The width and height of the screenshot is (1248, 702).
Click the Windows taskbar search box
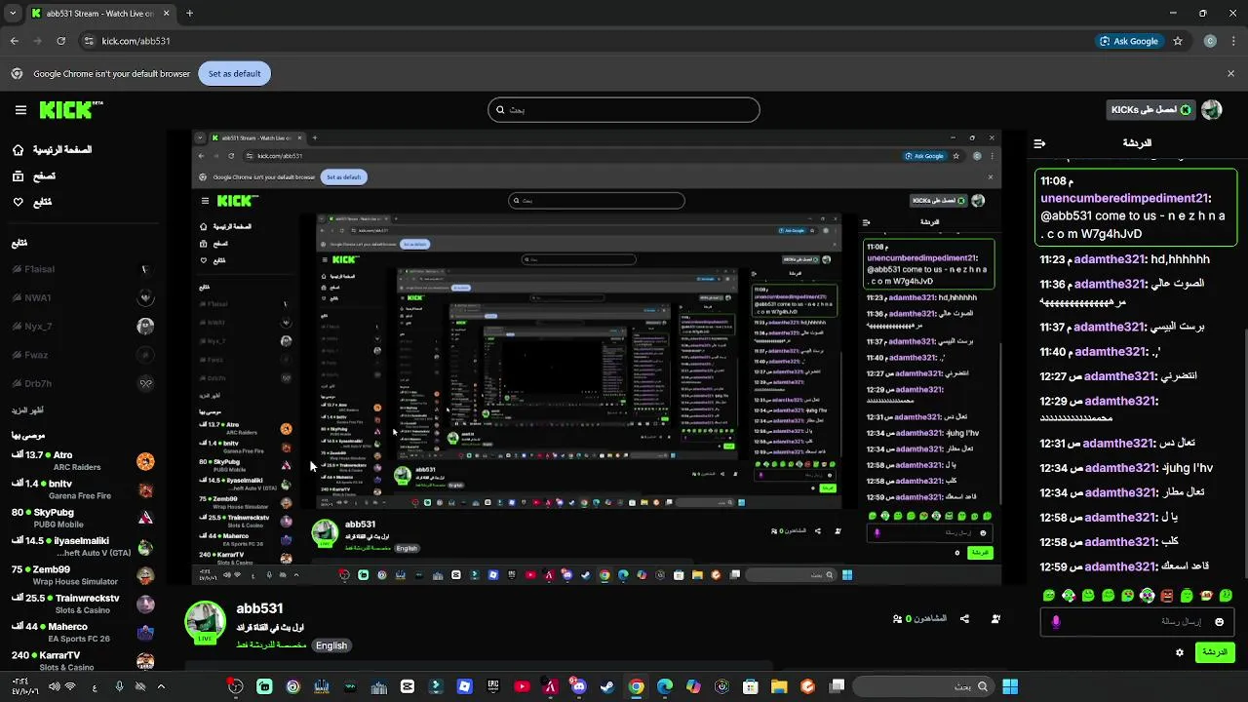pos(922,686)
